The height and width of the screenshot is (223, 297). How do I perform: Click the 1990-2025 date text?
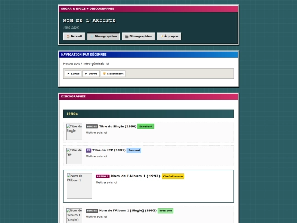(x=70, y=28)
